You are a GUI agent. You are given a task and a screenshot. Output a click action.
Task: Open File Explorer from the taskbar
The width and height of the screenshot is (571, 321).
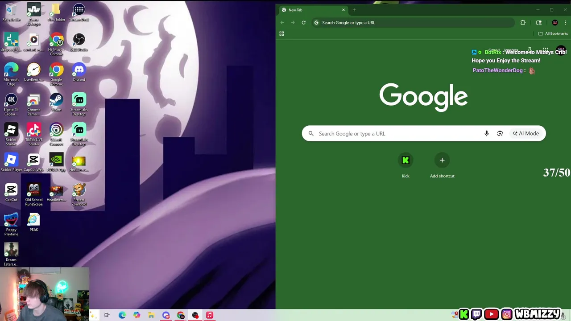pos(151,315)
